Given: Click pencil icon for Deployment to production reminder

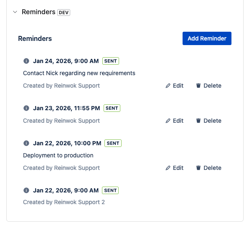Looking at the screenshot, I should [x=168, y=168].
